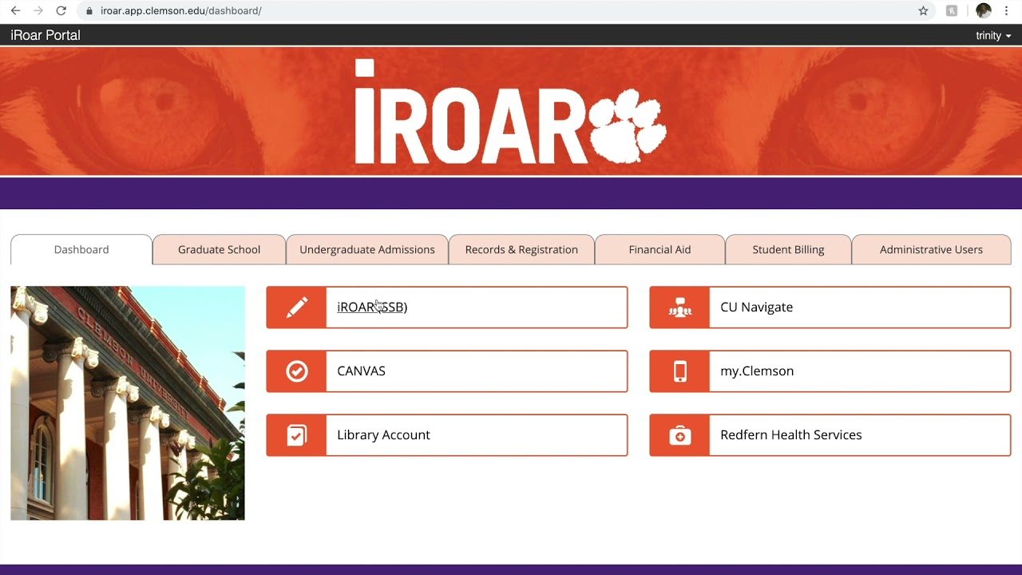Click the address bar URL field

tap(495, 11)
